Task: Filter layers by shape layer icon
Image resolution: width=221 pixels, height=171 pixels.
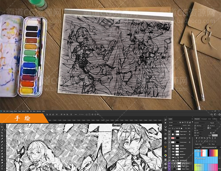Action: [187, 123]
